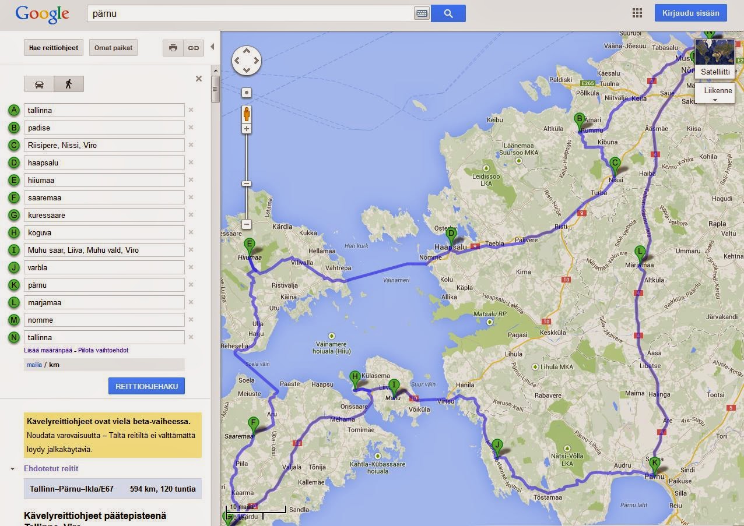The width and height of the screenshot is (744, 526).
Task: Click the varbla destination field
Action: (104, 267)
